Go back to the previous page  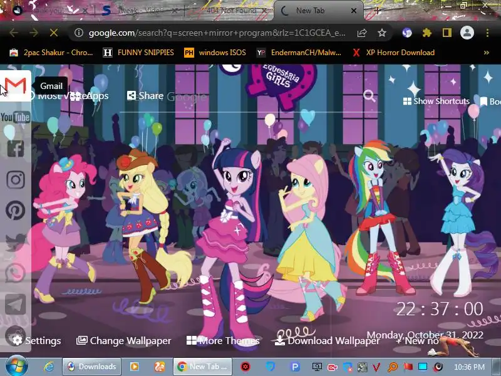point(13,33)
